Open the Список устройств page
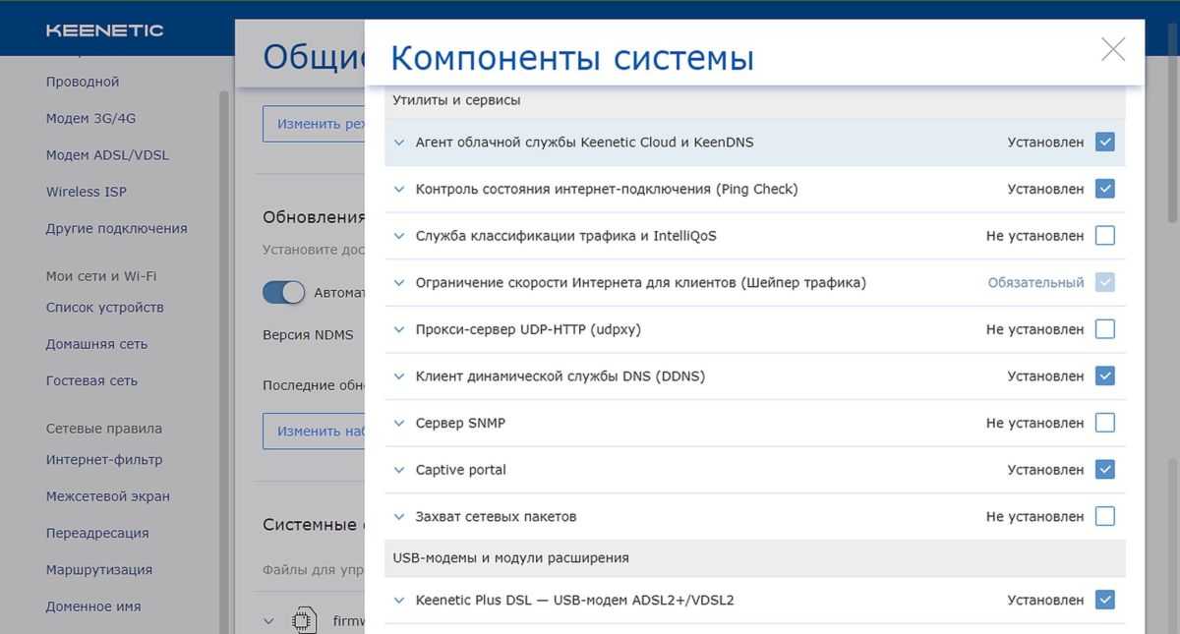The image size is (1180, 634). [x=104, y=308]
